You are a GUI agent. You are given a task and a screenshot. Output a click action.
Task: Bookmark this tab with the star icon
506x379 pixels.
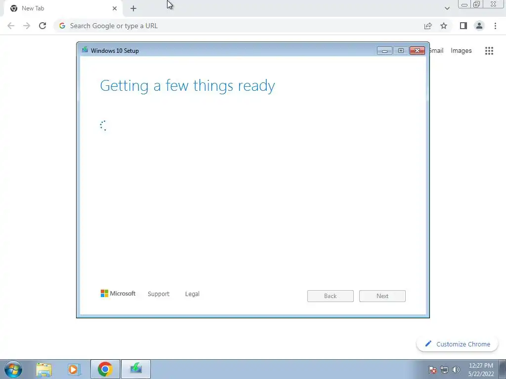tap(444, 26)
